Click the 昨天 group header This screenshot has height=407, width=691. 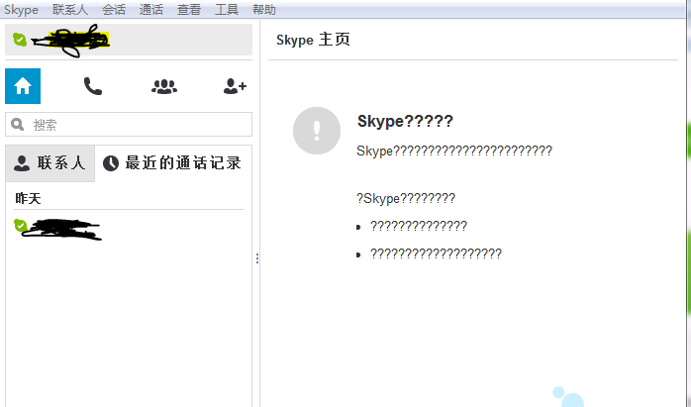tap(28, 198)
